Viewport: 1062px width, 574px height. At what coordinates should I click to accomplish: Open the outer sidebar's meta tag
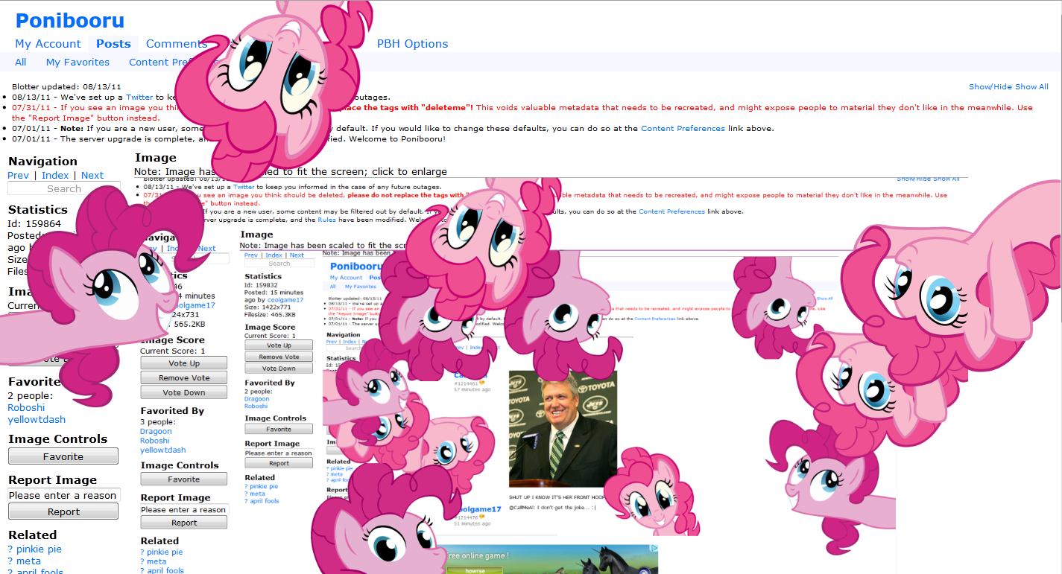click(x=28, y=561)
